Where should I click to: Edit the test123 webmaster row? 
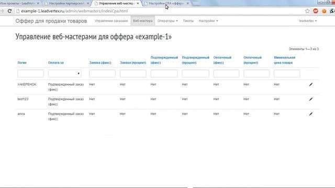311,99
